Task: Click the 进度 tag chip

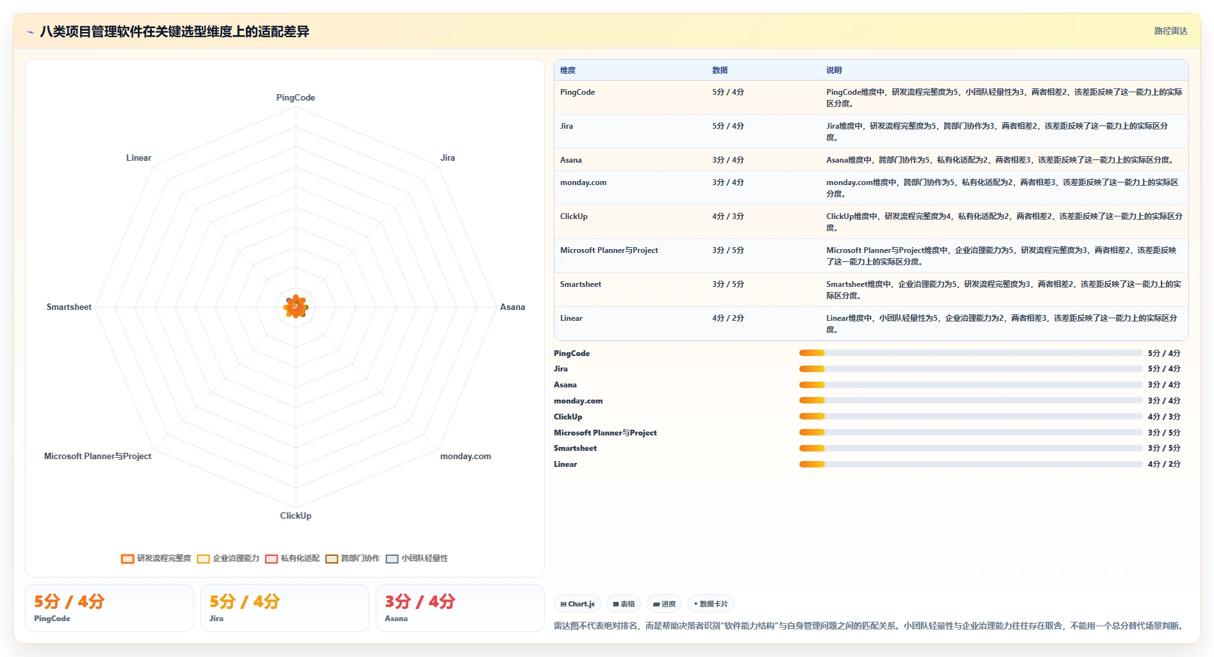Action: click(664, 604)
